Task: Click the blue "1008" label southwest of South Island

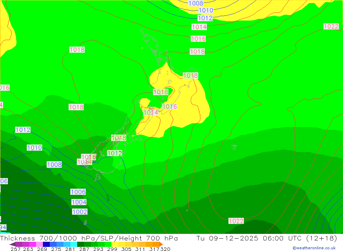Action: (54, 164)
